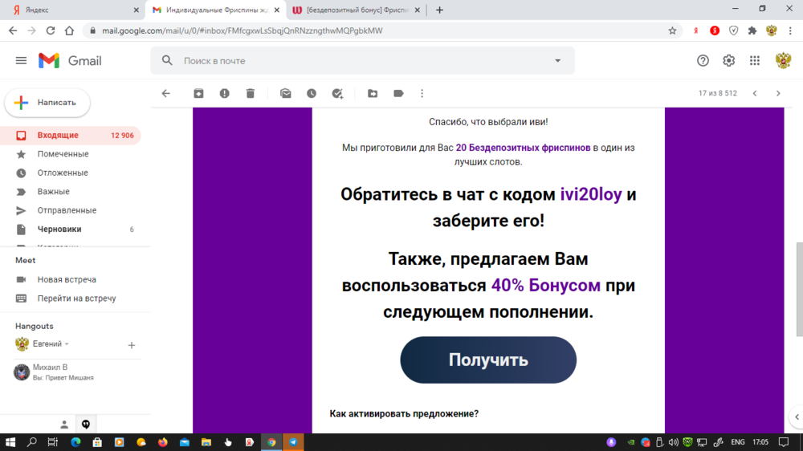Add new Hangouts conversation plus
Image resolution: width=803 pixels, height=451 pixels.
click(x=132, y=345)
